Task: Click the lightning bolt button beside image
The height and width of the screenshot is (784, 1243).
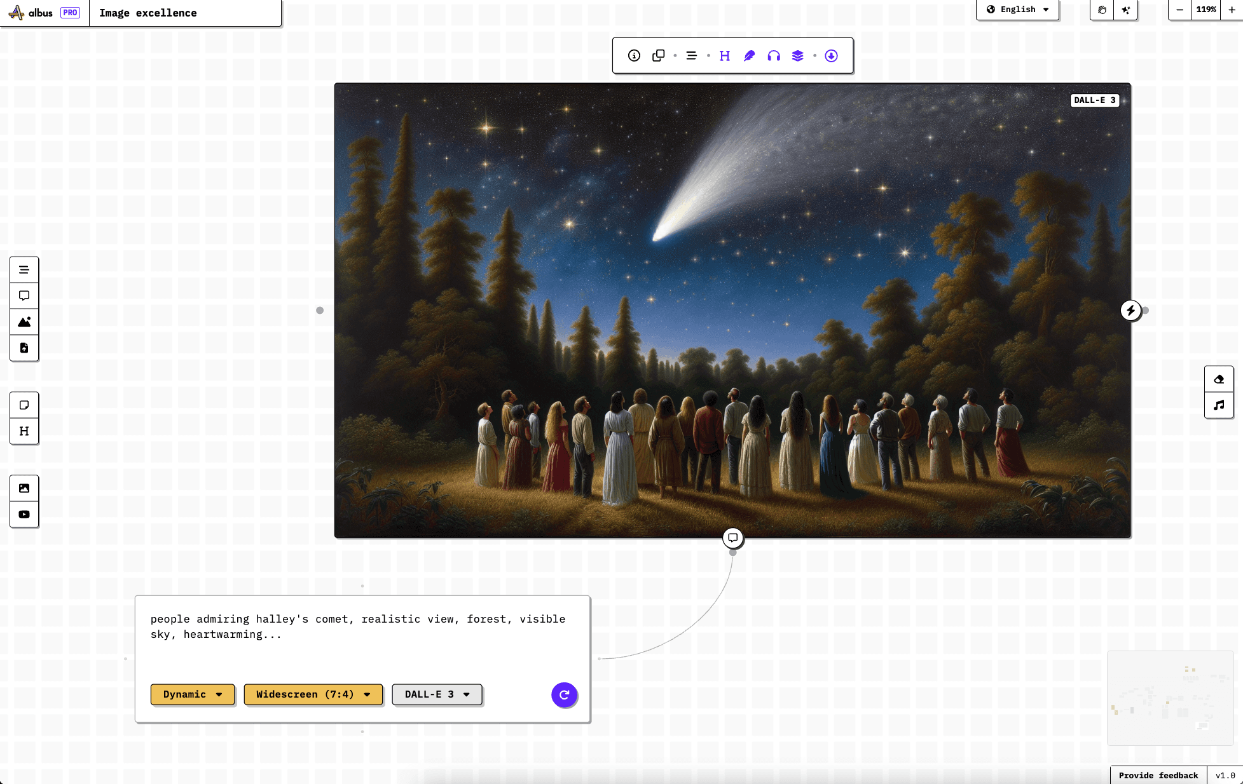Action: (x=1130, y=311)
